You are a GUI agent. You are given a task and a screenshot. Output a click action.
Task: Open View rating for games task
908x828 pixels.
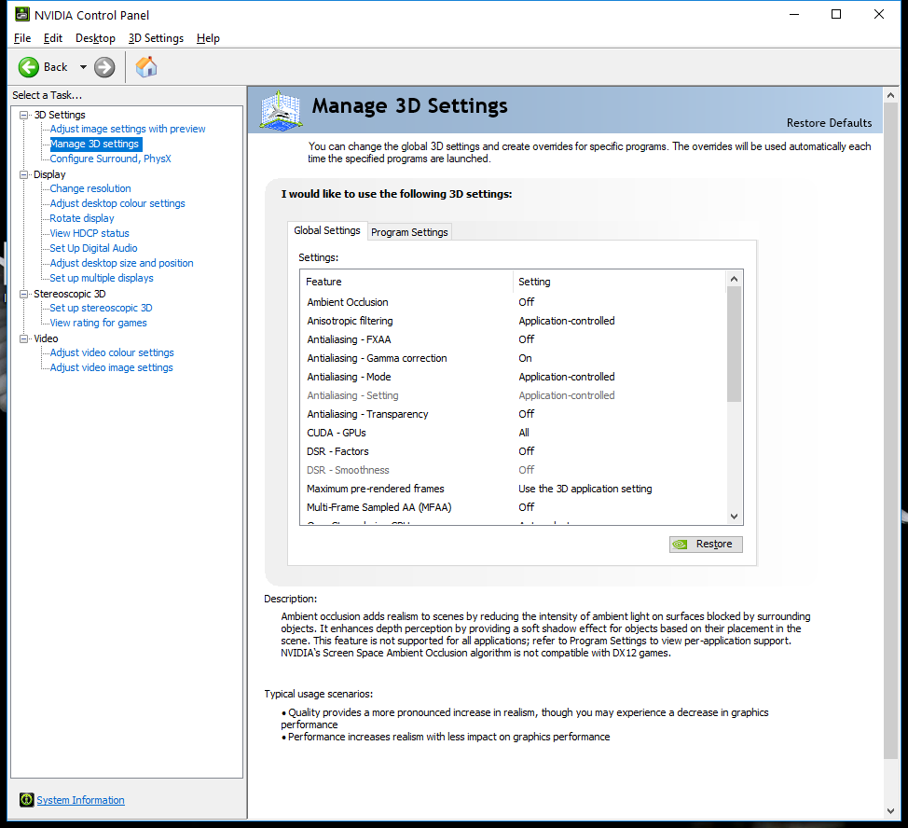pos(99,323)
